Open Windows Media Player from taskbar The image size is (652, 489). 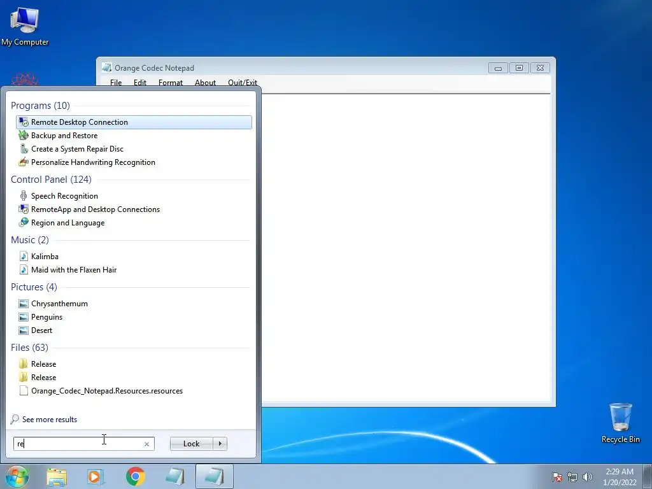[96, 476]
